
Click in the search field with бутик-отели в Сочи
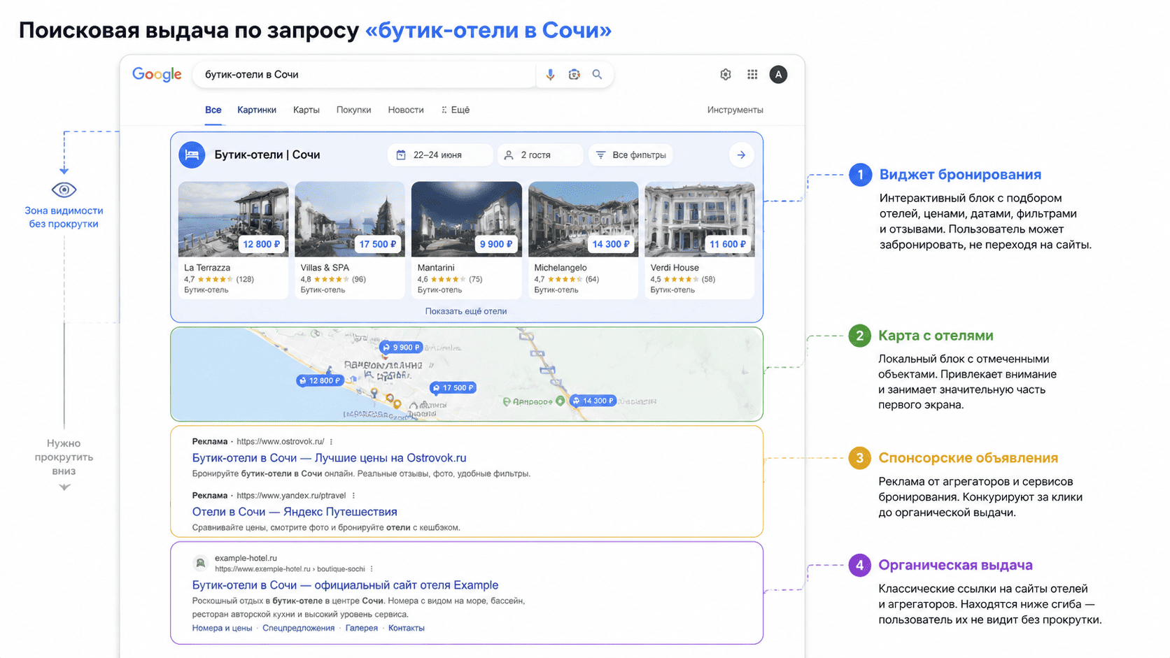point(364,75)
